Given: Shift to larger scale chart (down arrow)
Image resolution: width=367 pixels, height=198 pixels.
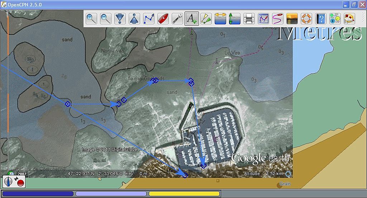Looking at the screenshot, I should [120, 19].
